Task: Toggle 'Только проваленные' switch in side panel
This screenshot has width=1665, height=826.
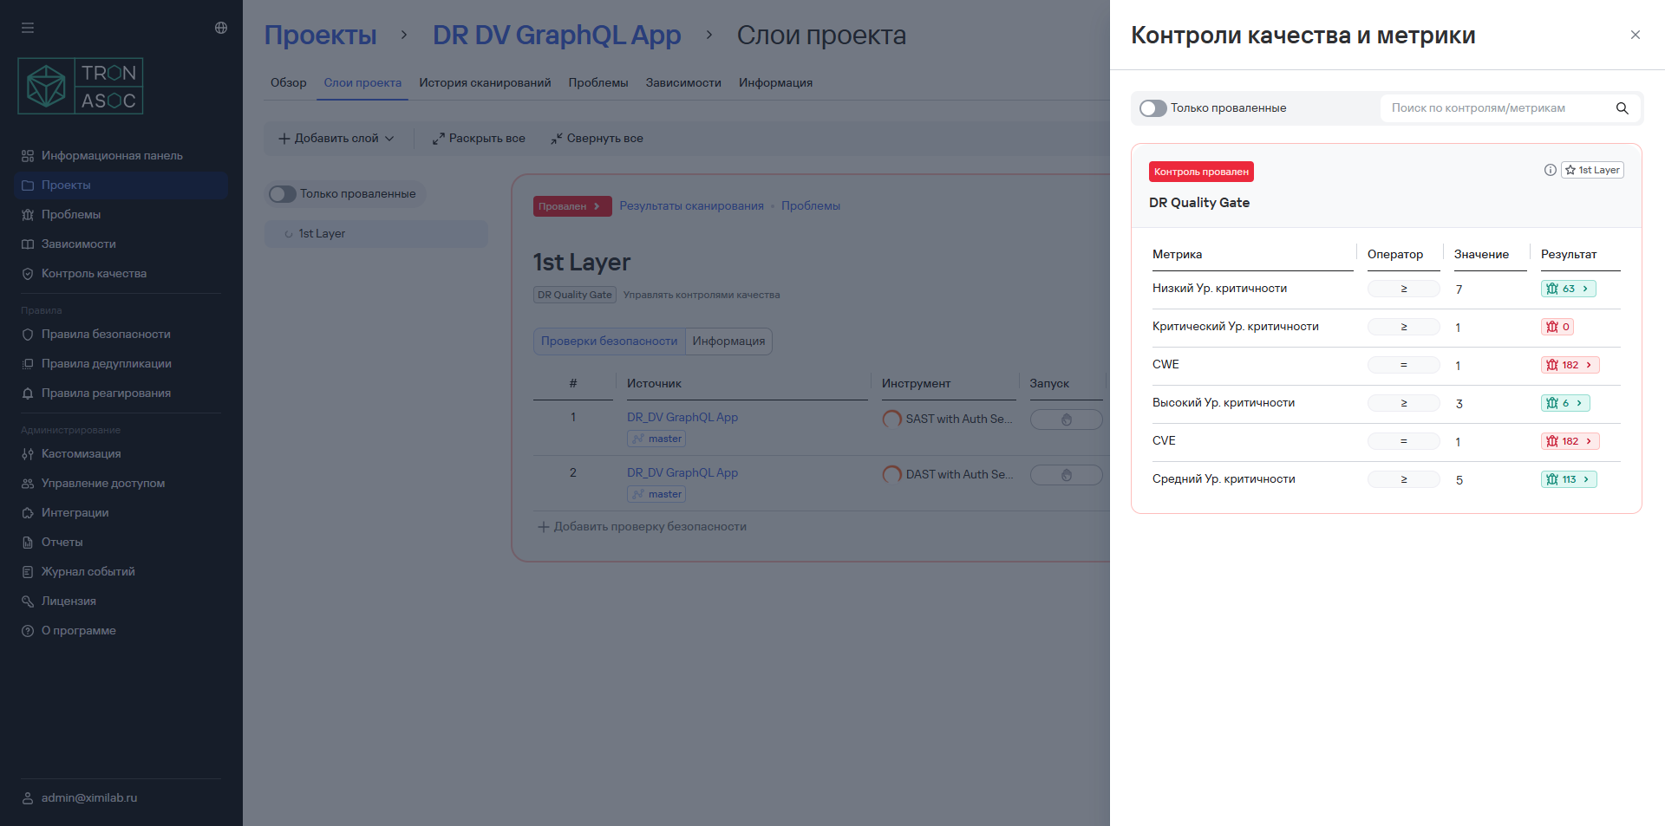Action: [x=1152, y=108]
